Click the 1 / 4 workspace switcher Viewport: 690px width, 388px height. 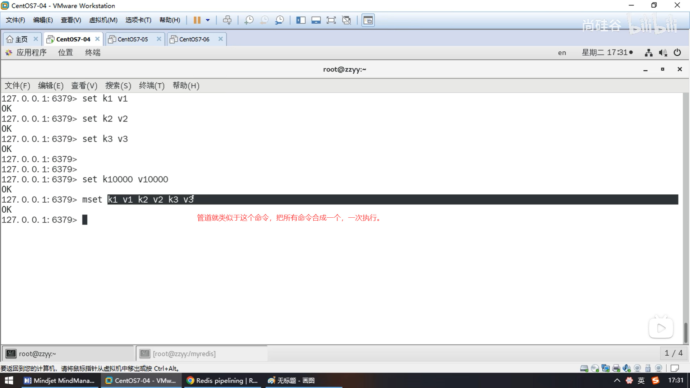tap(673, 353)
